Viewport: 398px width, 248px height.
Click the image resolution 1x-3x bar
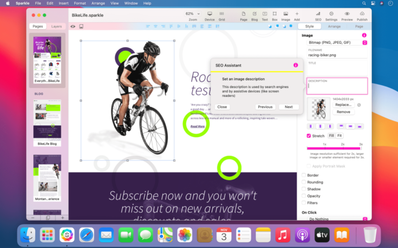click(334, 148)
